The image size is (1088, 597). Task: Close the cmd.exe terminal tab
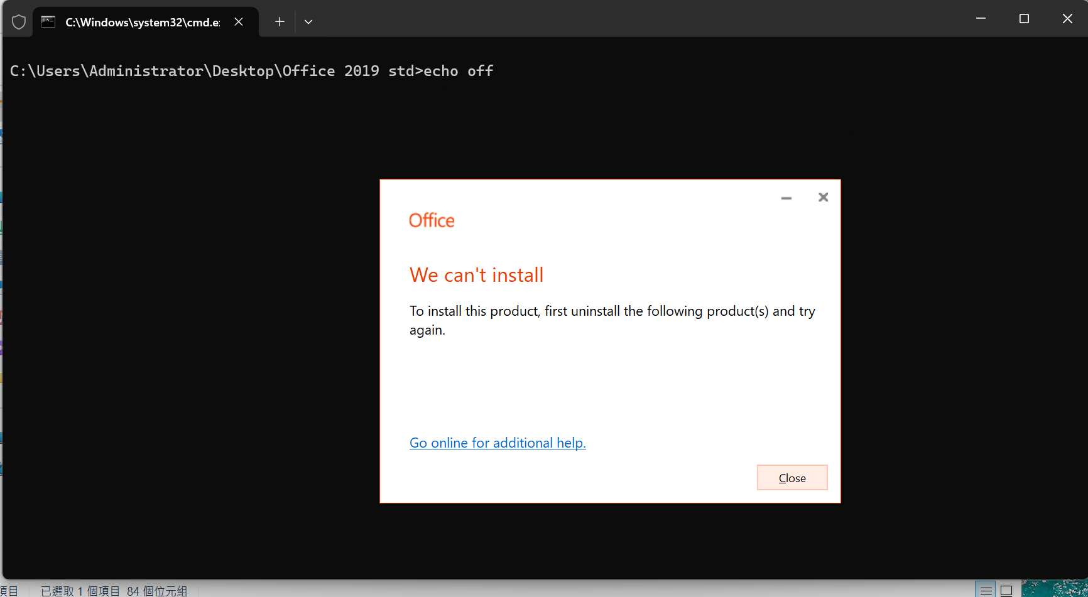239,22
